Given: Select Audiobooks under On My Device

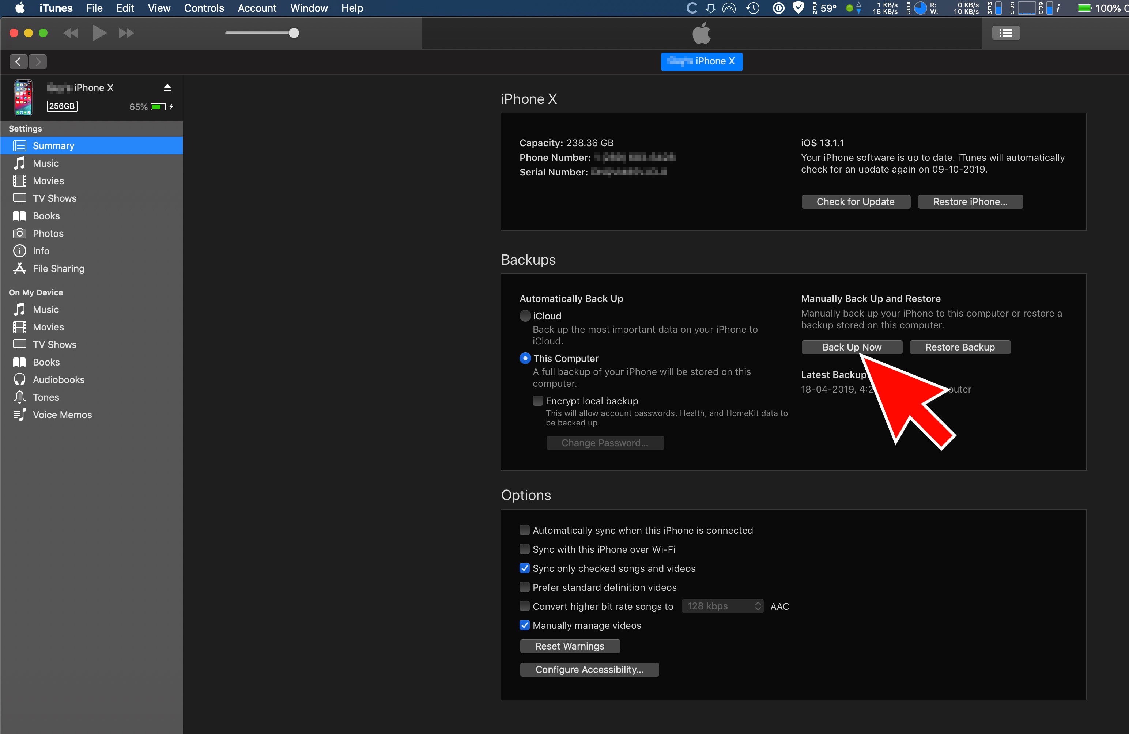Looking at the screenshot, I should 58,379.
